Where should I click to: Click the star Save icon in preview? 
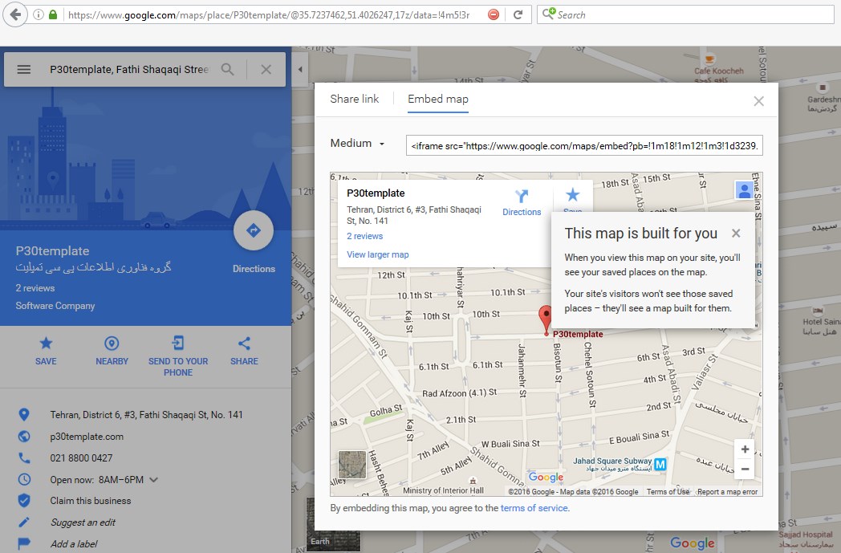(572, 195)
